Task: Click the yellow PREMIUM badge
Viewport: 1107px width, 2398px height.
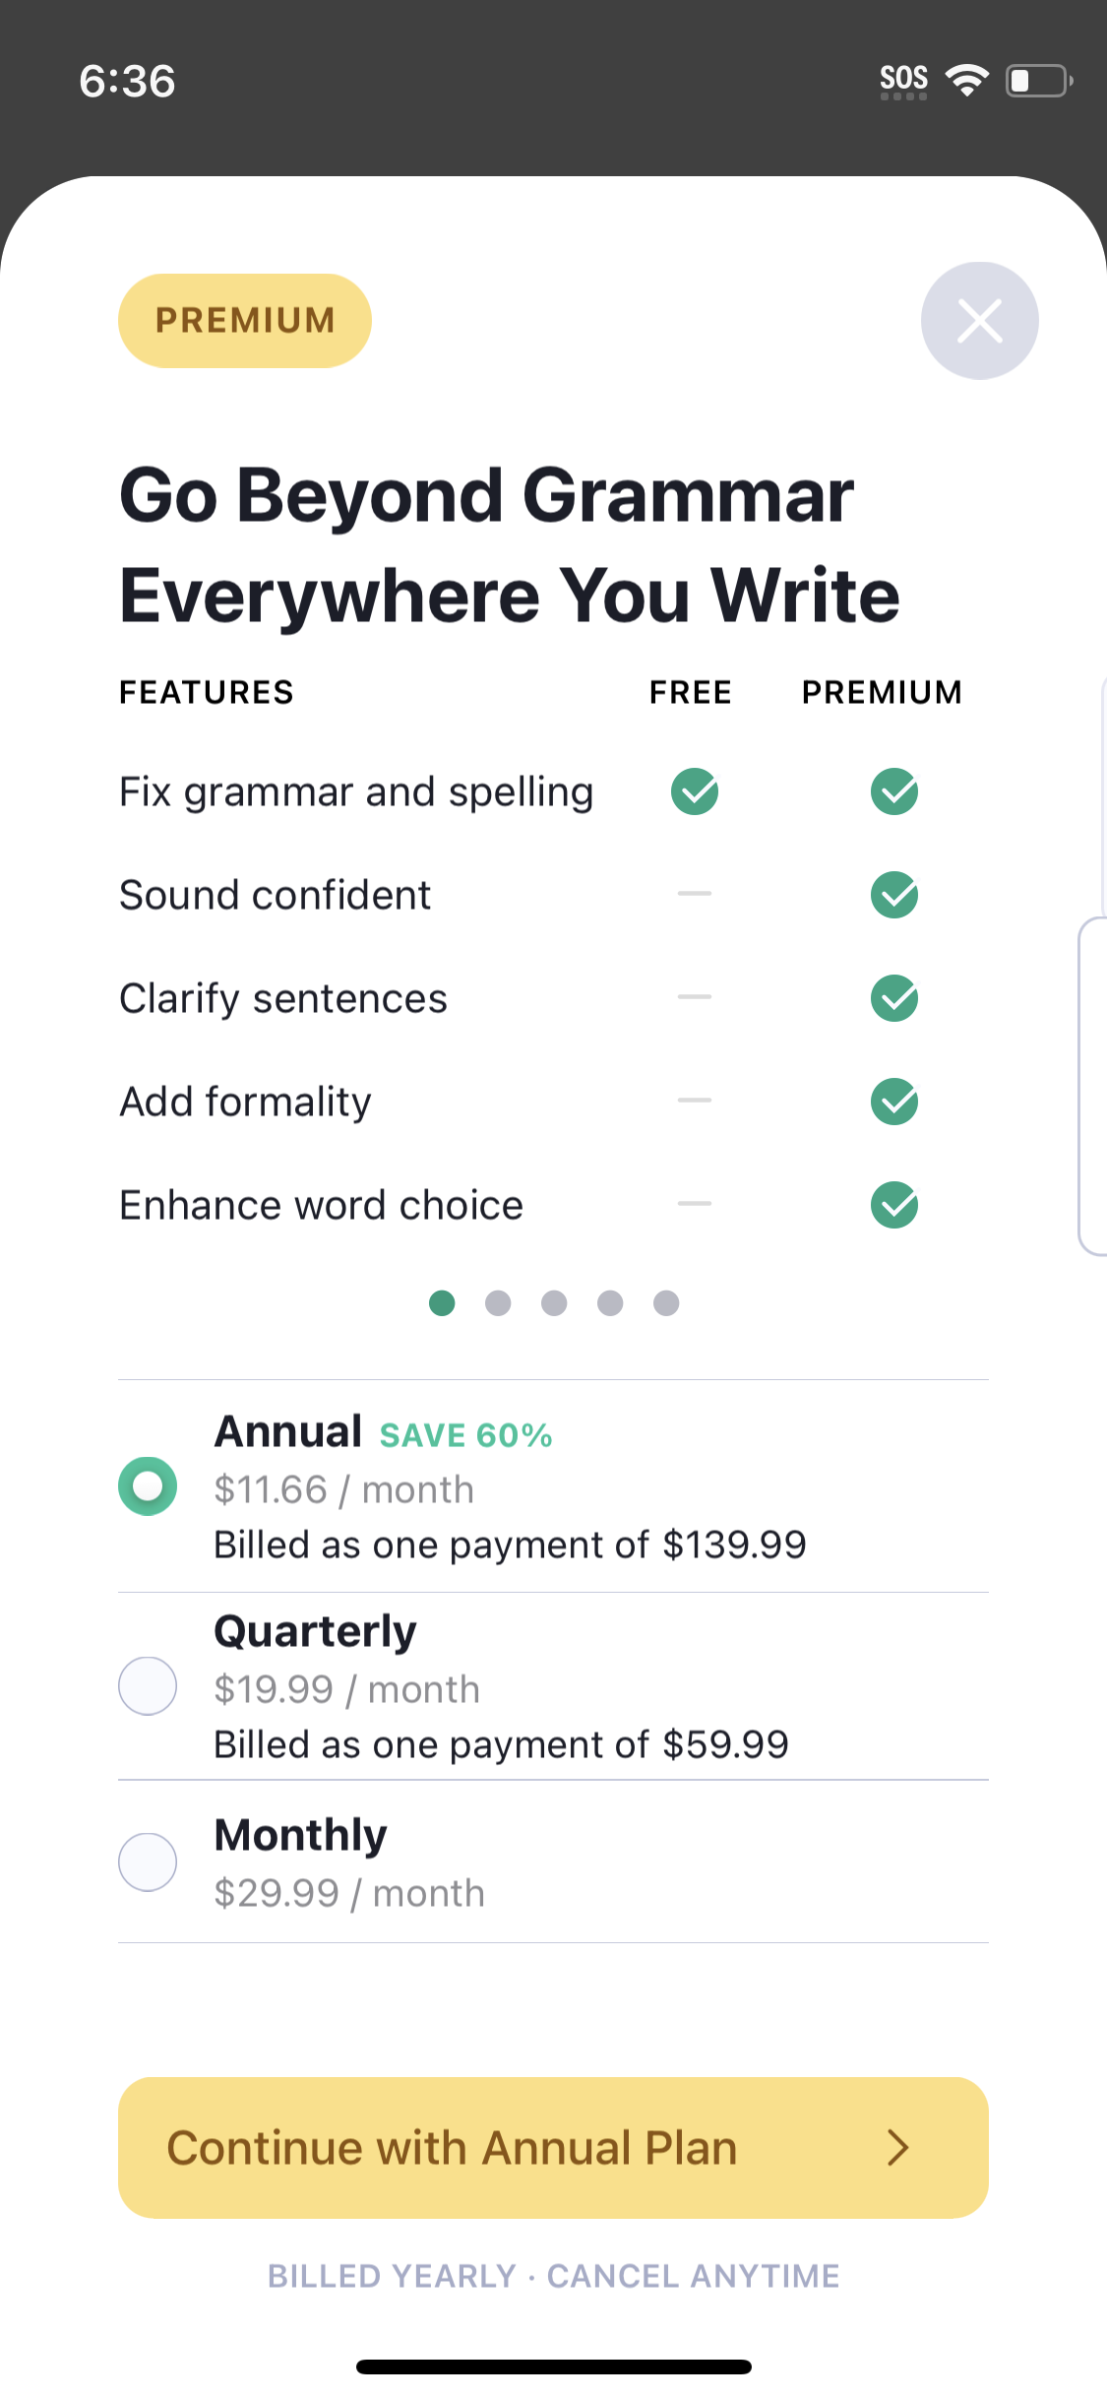Action: coord(244,320)
